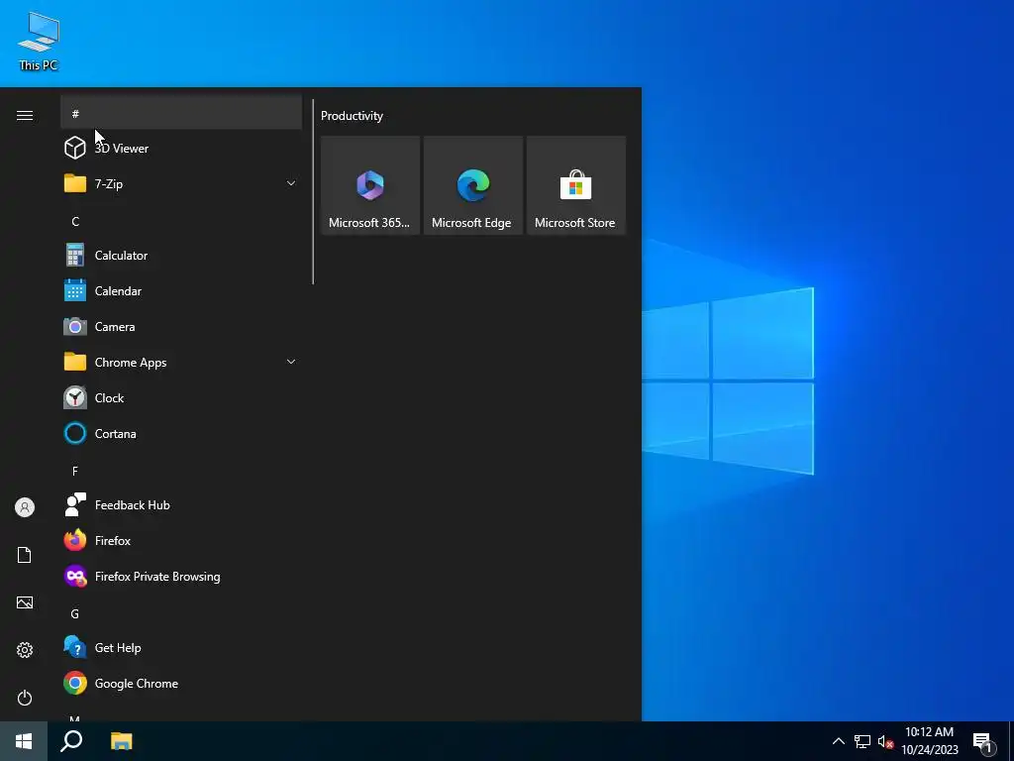Screen dimensions: 1014x761
Task: Open Firefox Private Browsing
Action: click(x=181, y=577)
